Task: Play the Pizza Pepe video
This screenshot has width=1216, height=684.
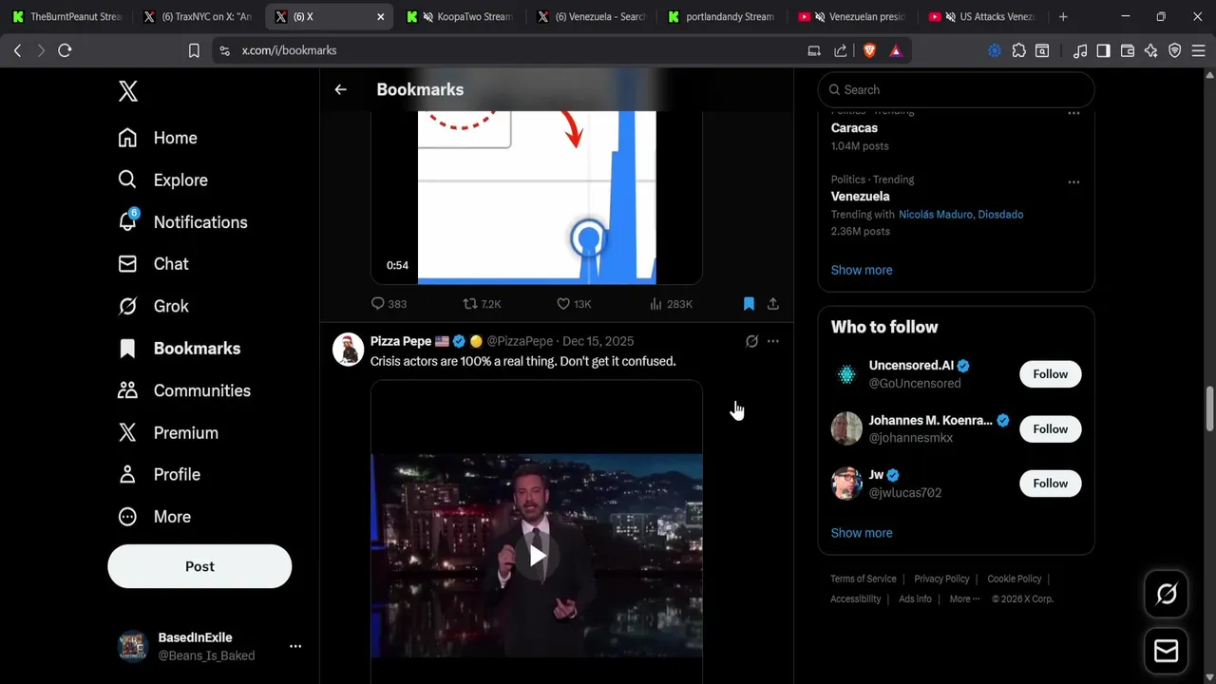Action: 537,556
